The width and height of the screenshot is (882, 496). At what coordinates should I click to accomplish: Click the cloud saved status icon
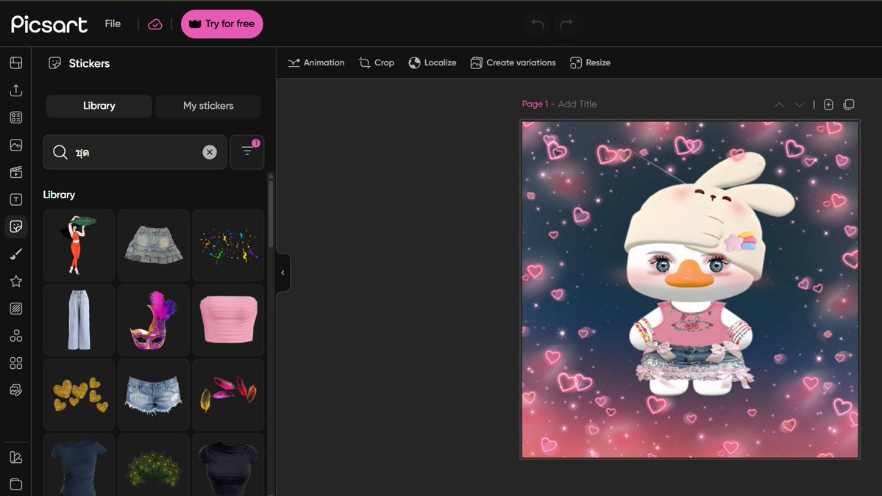[154, 24]
